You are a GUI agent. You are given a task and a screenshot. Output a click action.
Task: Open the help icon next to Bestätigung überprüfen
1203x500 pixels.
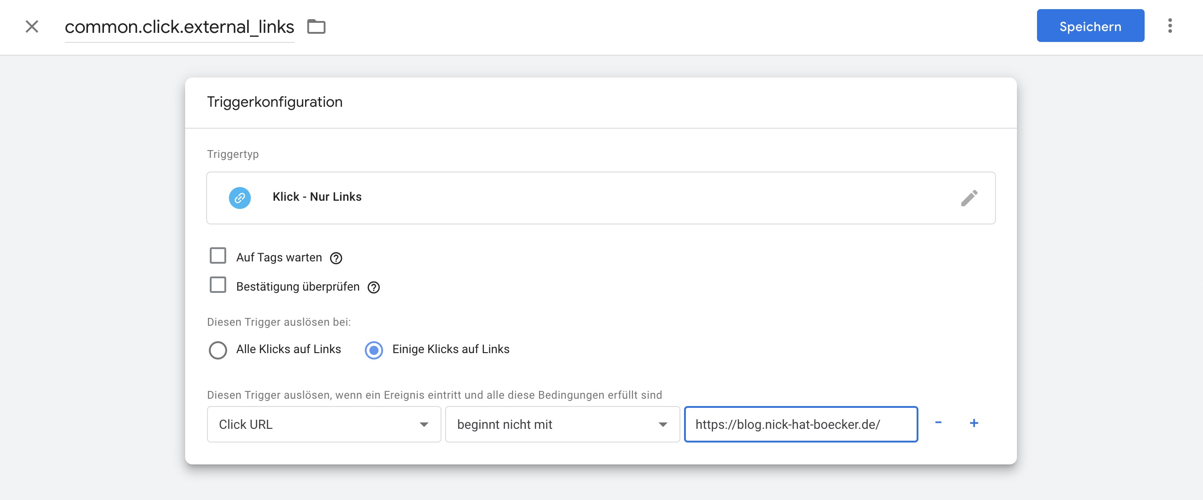(373, 287)
